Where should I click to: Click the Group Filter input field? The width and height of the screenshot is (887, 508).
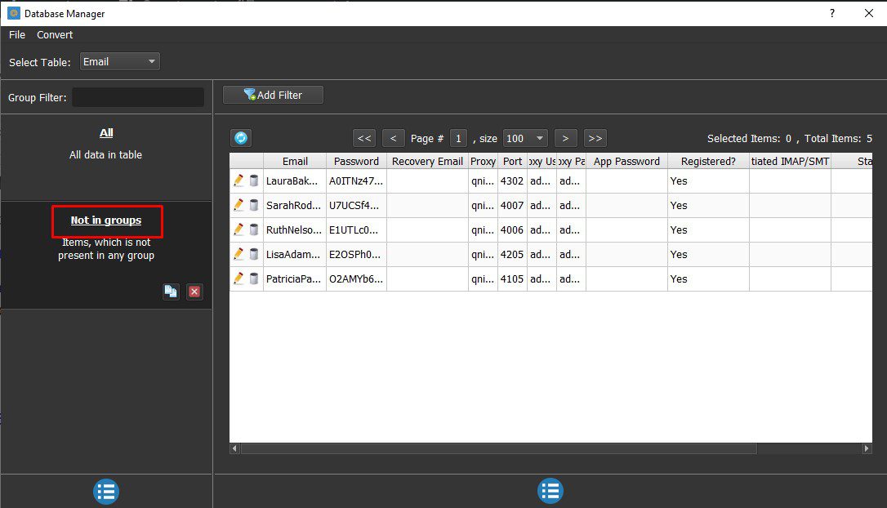click(138, 97)
